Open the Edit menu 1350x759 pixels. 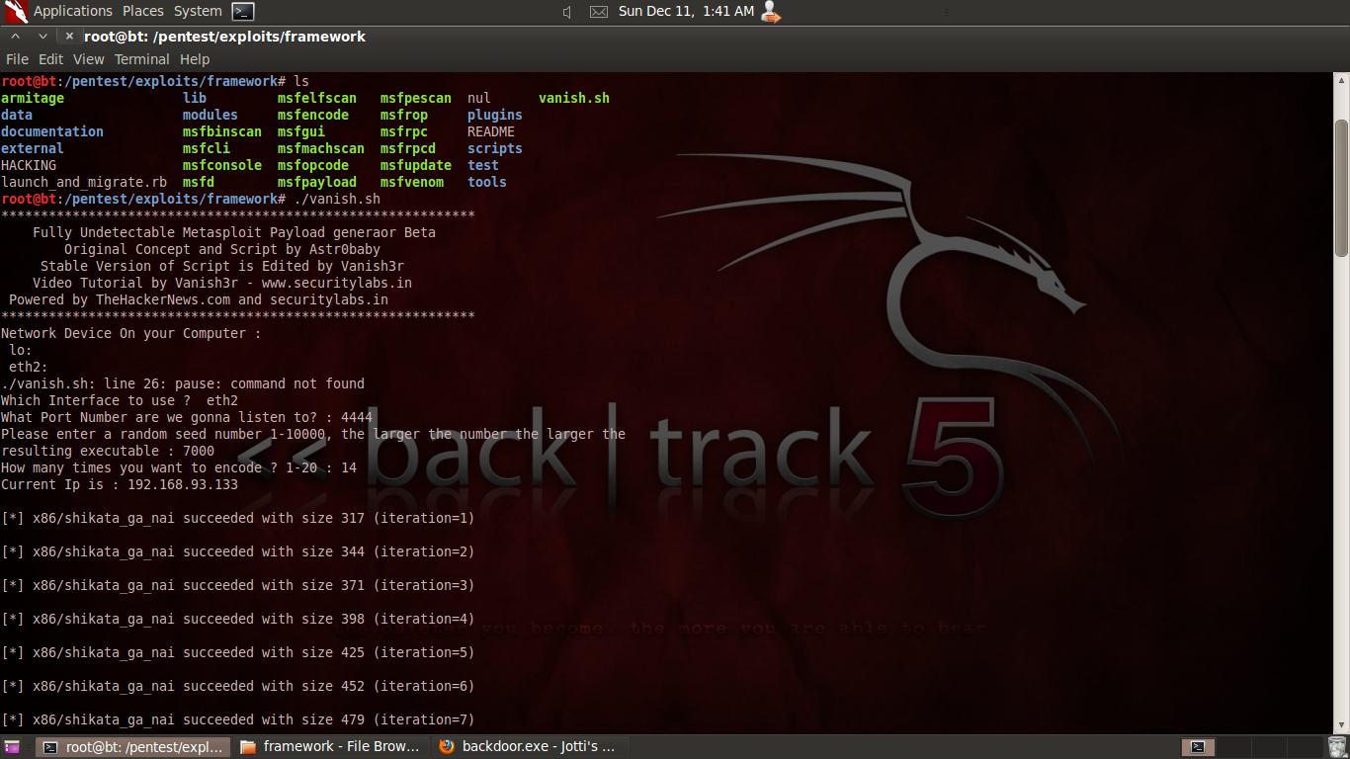50,59
